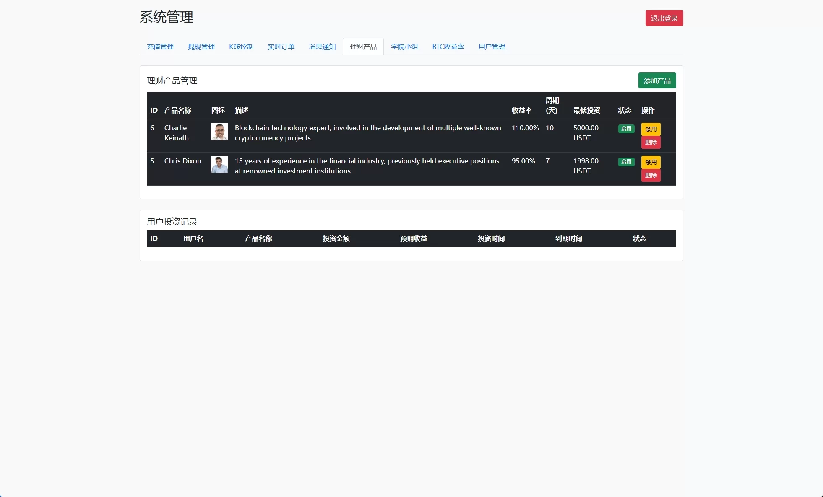This screenshot has height=497, width=823.
Task: Click the red 退出登录 logout button
Action: tap(664, 18)
